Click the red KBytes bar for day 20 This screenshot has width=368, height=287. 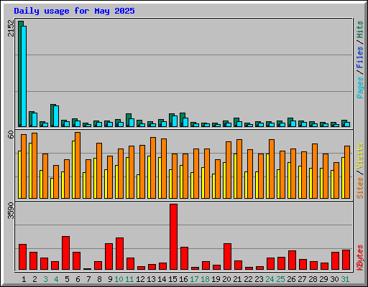[228, 257]
